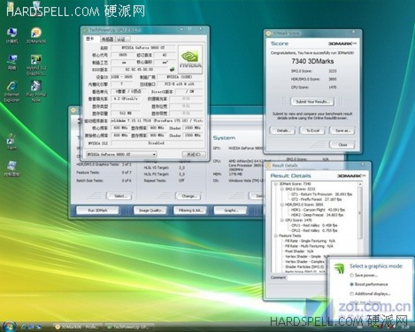Select GT2 - Firefly Forest row
The width and height of the screenshot is (415, 332).
click(x=316, y=199)
